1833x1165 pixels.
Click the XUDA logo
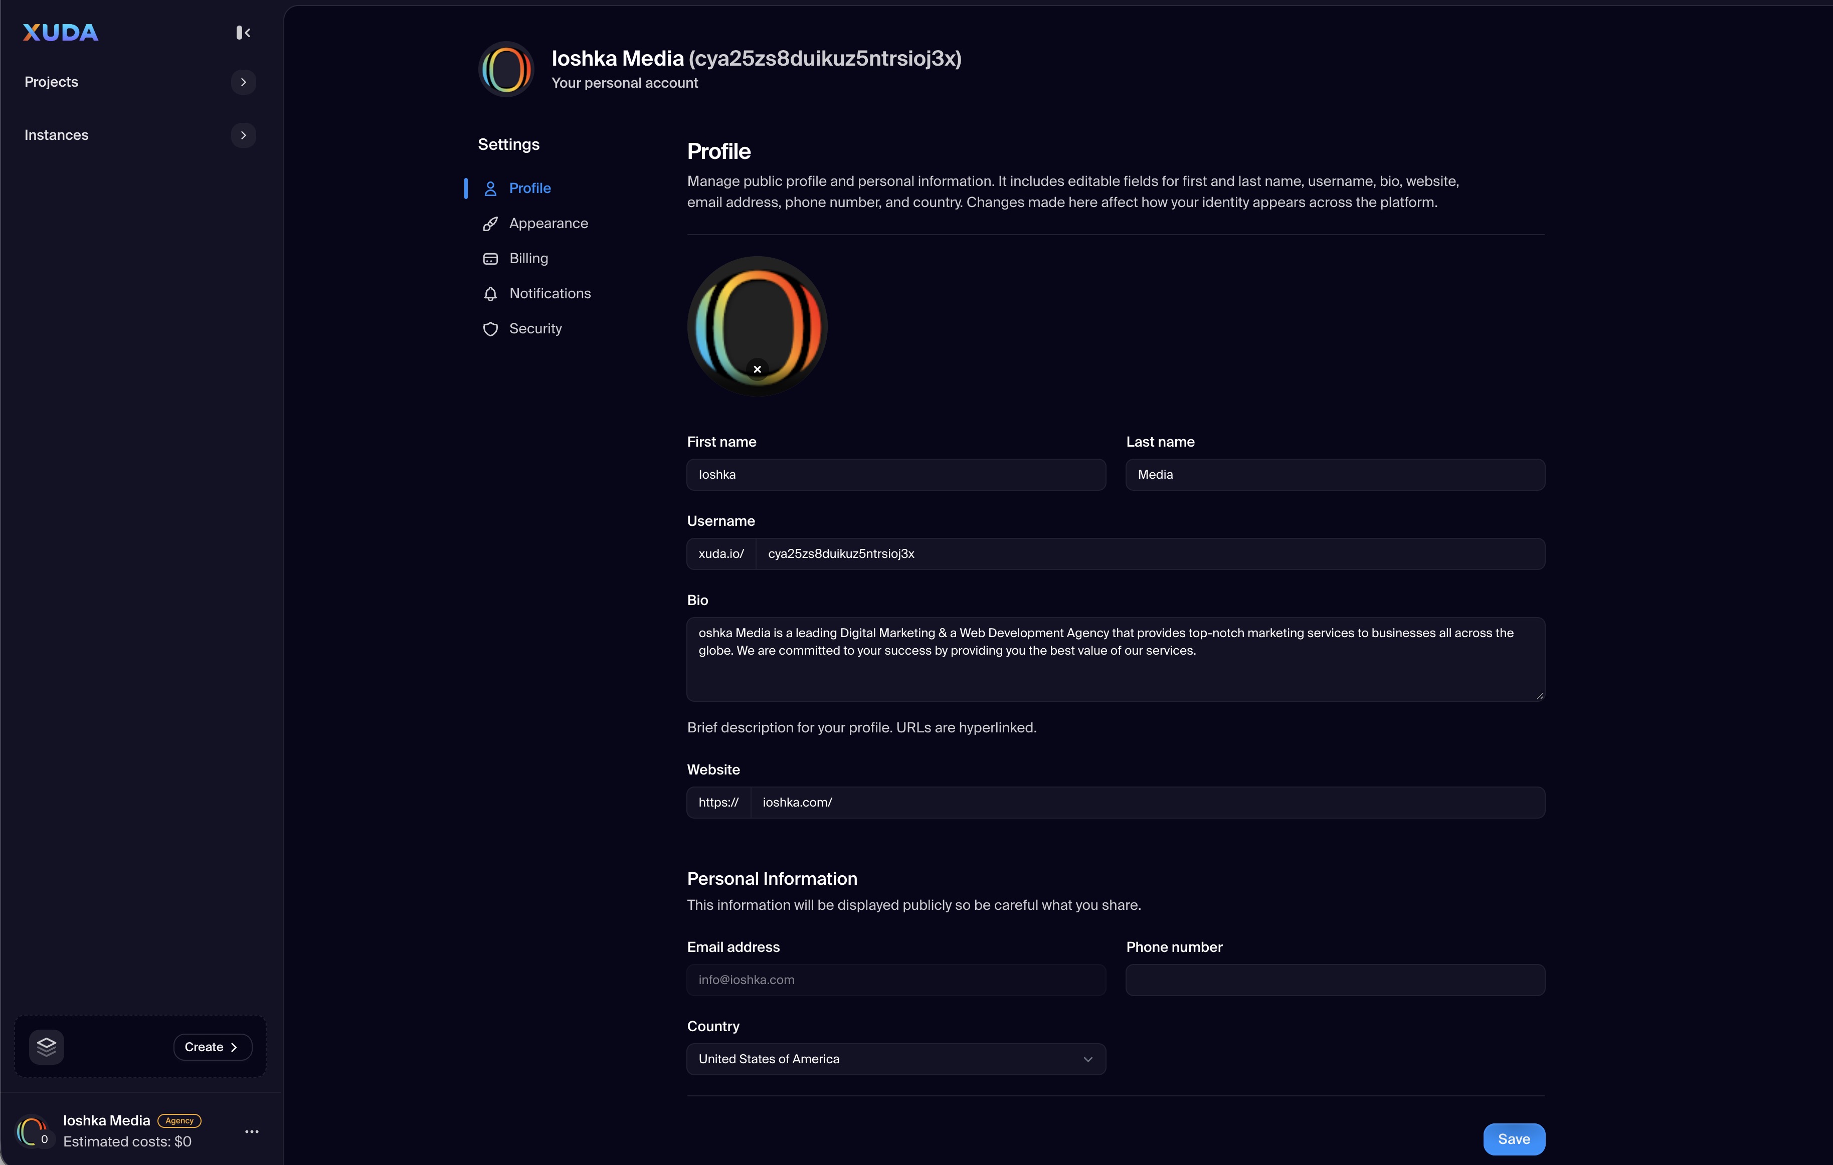click(61, 33)
